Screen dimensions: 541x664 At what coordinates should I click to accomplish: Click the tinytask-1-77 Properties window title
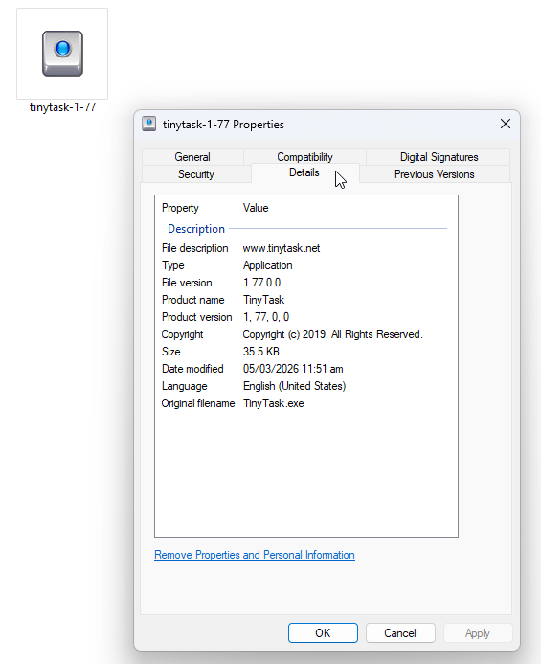(223, 125)
